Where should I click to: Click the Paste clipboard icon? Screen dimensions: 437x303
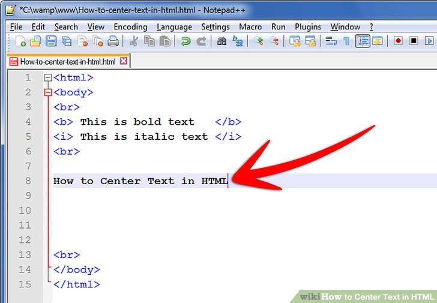(x=165, y=41)
